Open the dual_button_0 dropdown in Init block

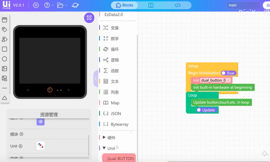click(228, 81)
